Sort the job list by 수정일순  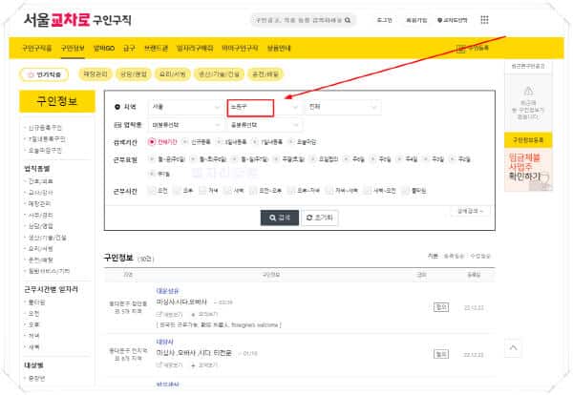(x=480, y=257)
